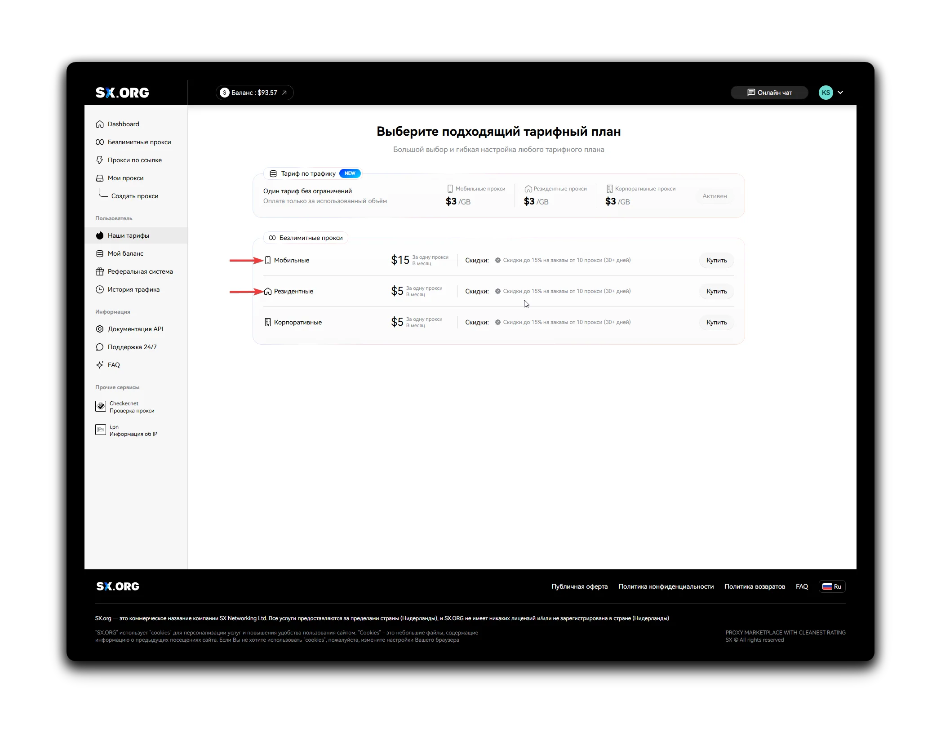941x732 pixels.
Task: Click the SX.ORG footer logo
Action: [118, 586]
